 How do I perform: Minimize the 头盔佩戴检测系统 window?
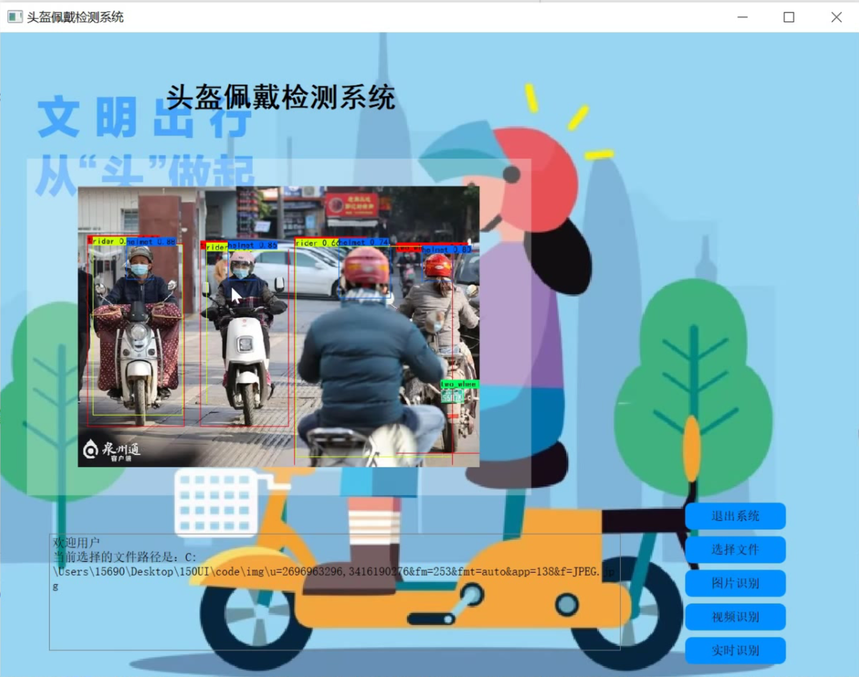point(742,17)
